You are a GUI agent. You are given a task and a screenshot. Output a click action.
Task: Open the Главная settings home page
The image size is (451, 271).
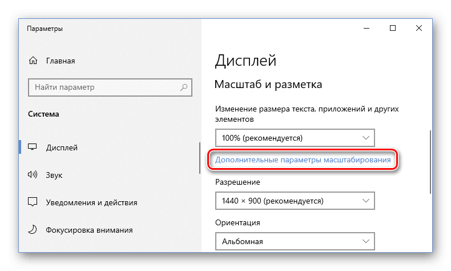61,61
